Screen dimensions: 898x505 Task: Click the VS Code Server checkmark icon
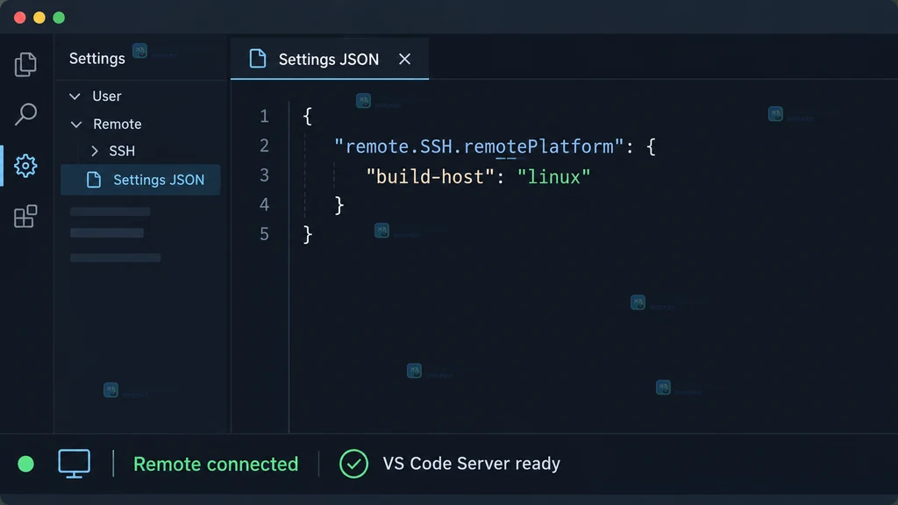tap(353, 464)
